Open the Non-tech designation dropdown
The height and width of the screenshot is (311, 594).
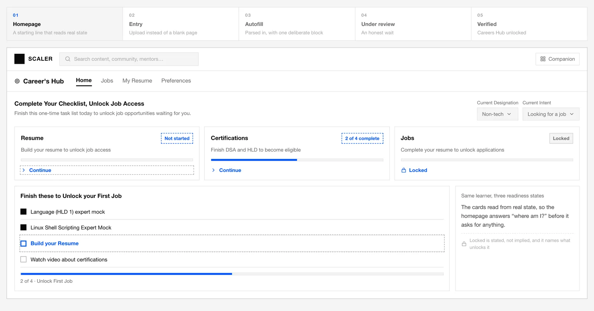497,114
